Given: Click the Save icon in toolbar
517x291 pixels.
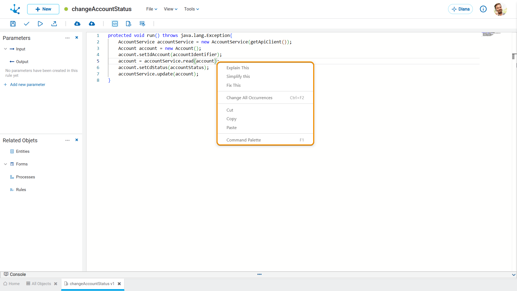Looking at the screenshot, I should [13, 24].
